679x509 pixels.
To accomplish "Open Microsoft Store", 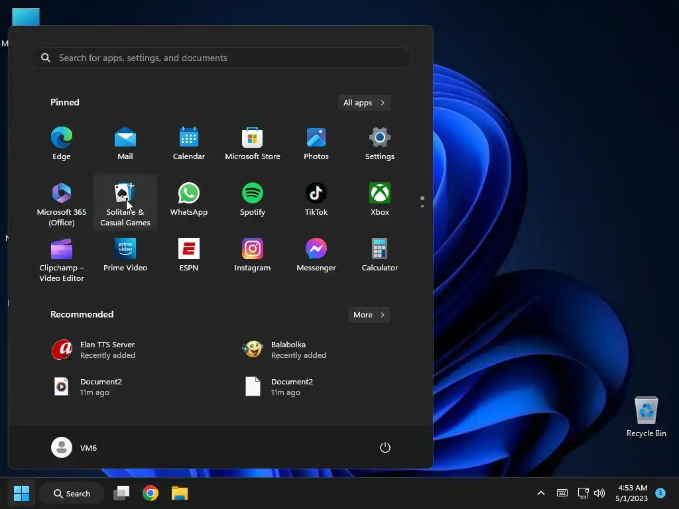I will [x=253, y=144].
